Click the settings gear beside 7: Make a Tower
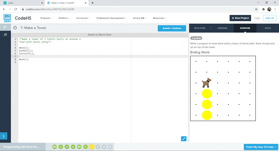Viewport: 279px width, 151px height. [15, 28]
